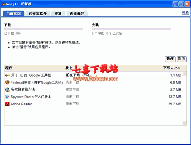Select the 谷歌拼音输入法 row name
191x145 pixels.
[23, 89]
